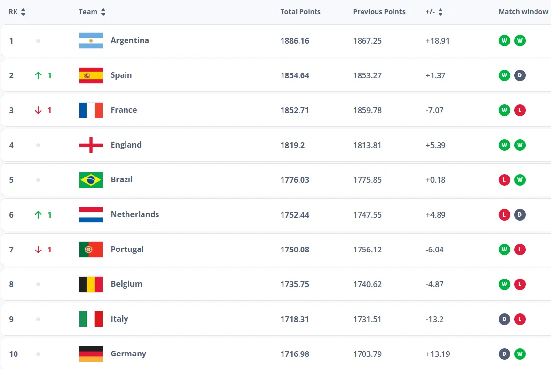Click the Germany flag icon
Screen dimensions: 551x369
91,354
